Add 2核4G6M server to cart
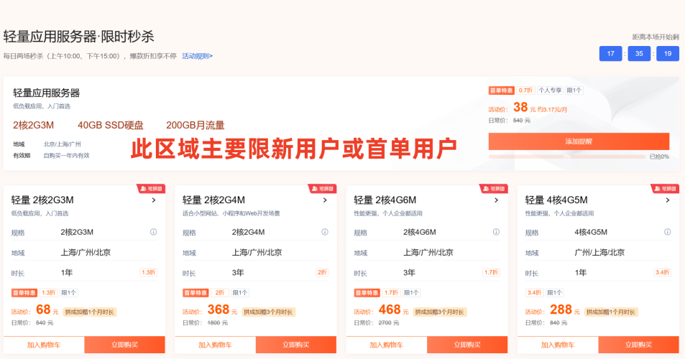The image size is (685, 359). pos(386,345)
